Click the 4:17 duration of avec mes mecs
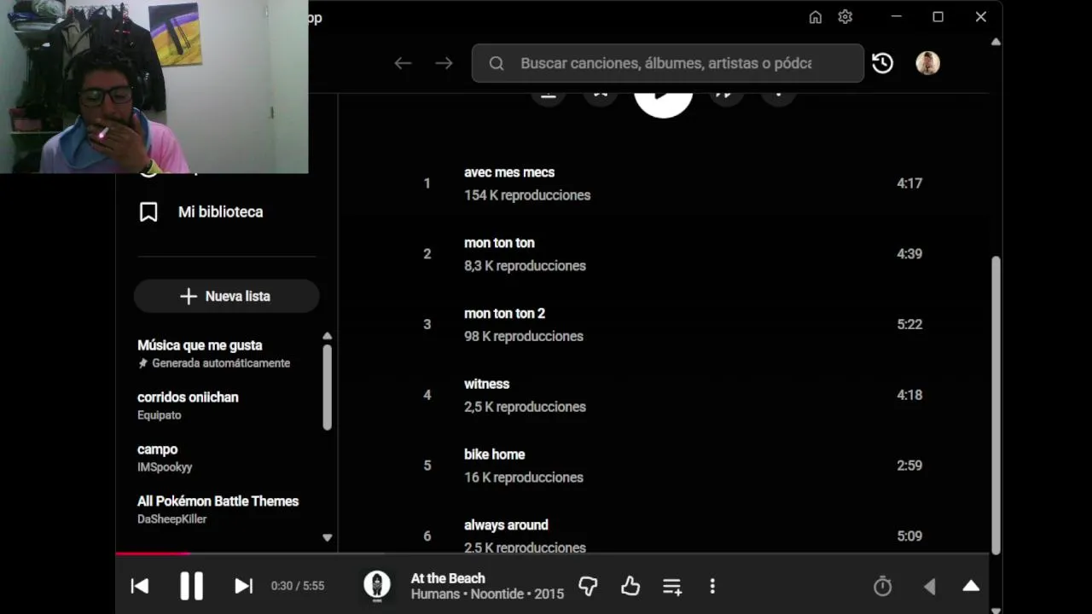This screenshot has width=1092, height=614. tap(909, 183)
